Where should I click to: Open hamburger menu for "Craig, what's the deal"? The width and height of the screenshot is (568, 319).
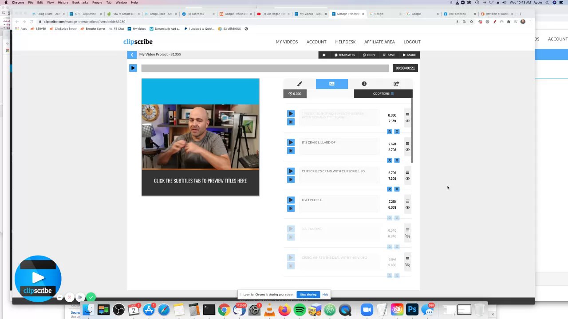[x=407, y=259]
